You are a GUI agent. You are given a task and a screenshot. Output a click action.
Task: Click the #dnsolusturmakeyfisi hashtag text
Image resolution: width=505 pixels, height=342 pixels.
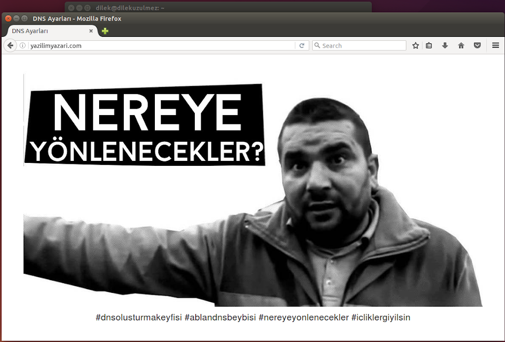139,317
